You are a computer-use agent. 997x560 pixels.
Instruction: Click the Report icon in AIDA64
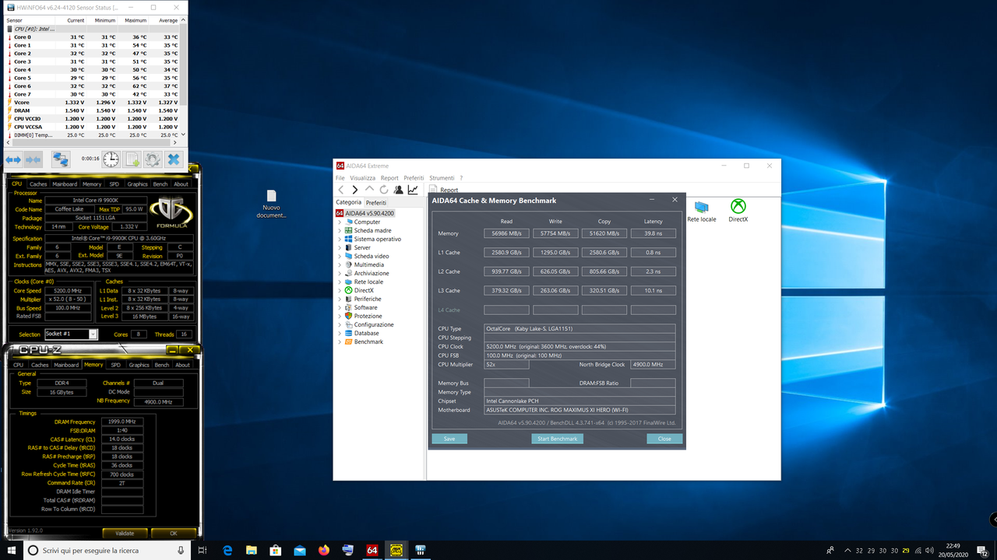(434, 189)
